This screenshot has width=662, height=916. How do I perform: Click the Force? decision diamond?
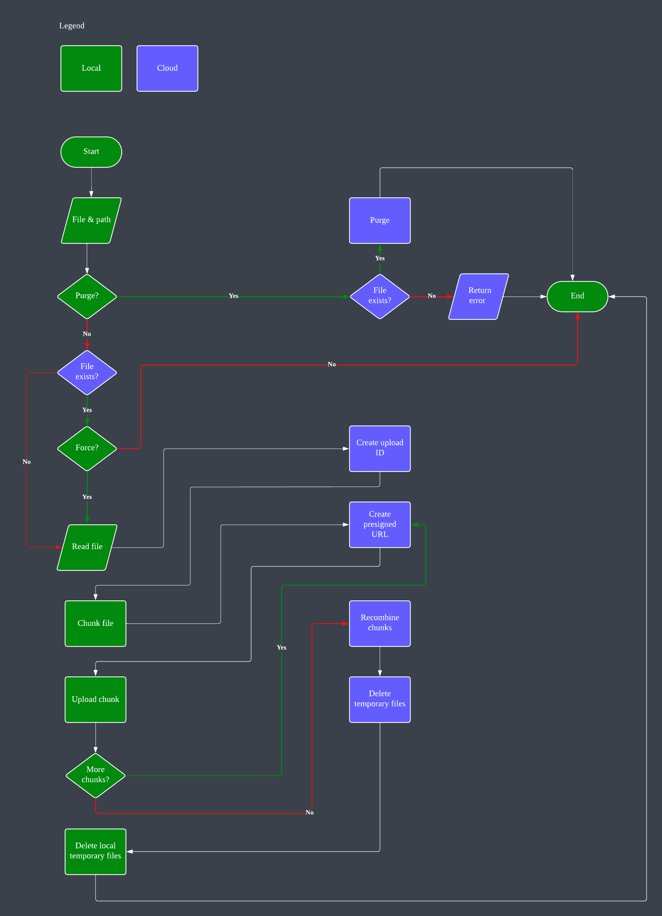pos(87,448)
